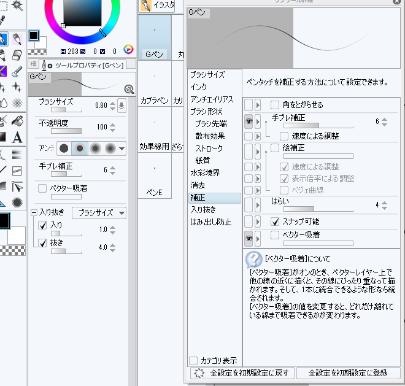405x386 pixels.
Task: Select the Text tool (A icon)
Action: coord(17,136)
